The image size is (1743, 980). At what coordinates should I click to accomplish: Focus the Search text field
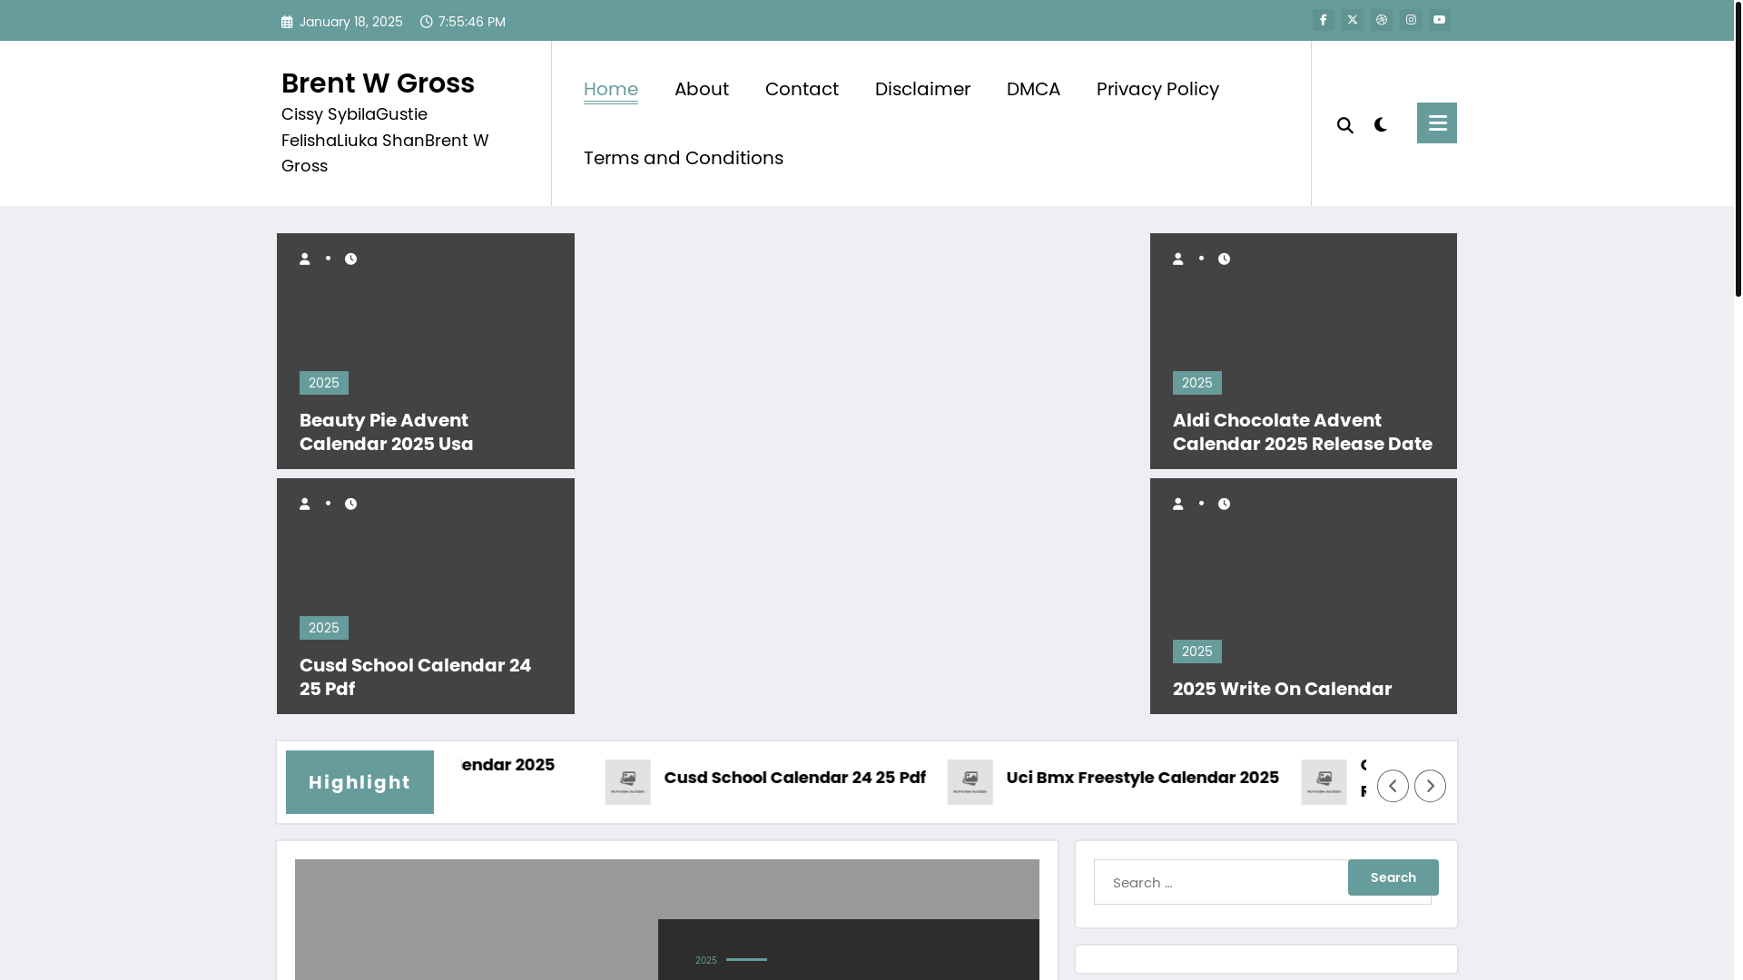(1221, 882)
